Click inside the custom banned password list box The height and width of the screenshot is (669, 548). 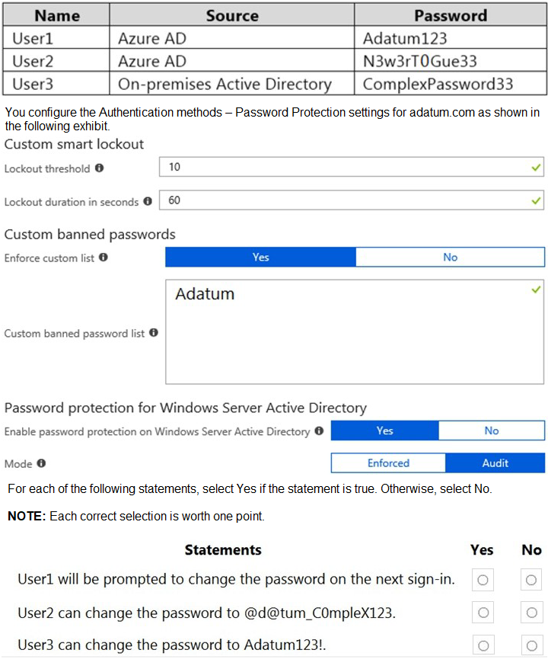(355, 332)
